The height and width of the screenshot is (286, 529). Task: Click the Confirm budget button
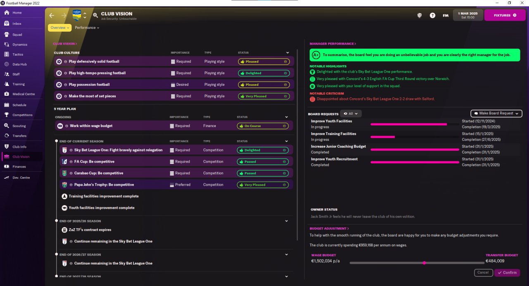click(x=507, y=273)
